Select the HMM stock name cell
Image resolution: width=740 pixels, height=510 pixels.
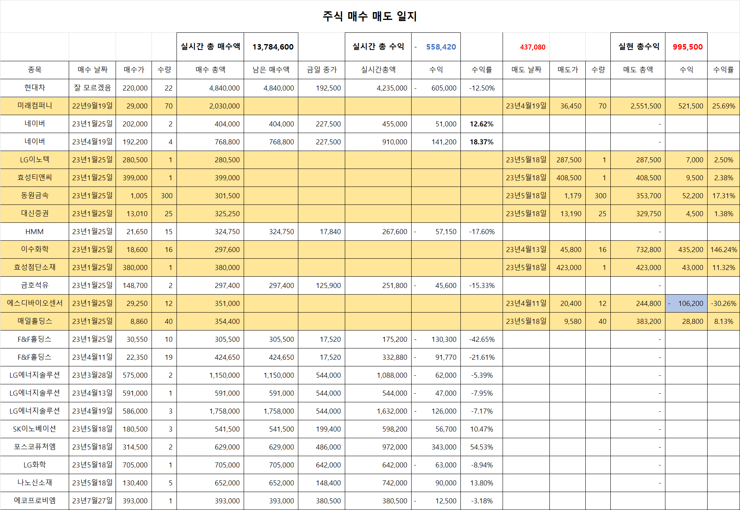click(34, 231)
